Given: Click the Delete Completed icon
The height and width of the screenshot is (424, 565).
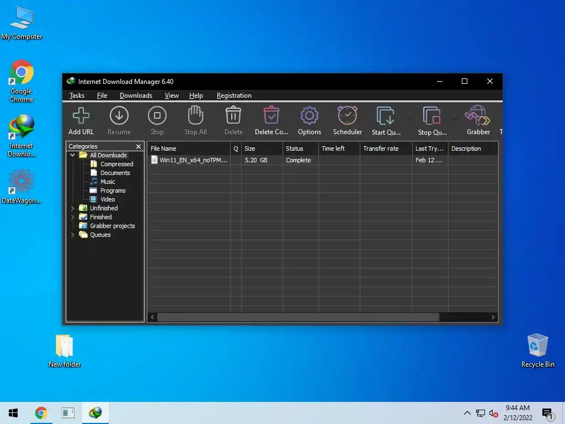Looking at the screenshot, I should (271, 115).
